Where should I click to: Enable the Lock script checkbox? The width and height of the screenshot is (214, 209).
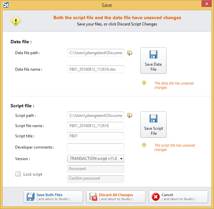point(18,174)
